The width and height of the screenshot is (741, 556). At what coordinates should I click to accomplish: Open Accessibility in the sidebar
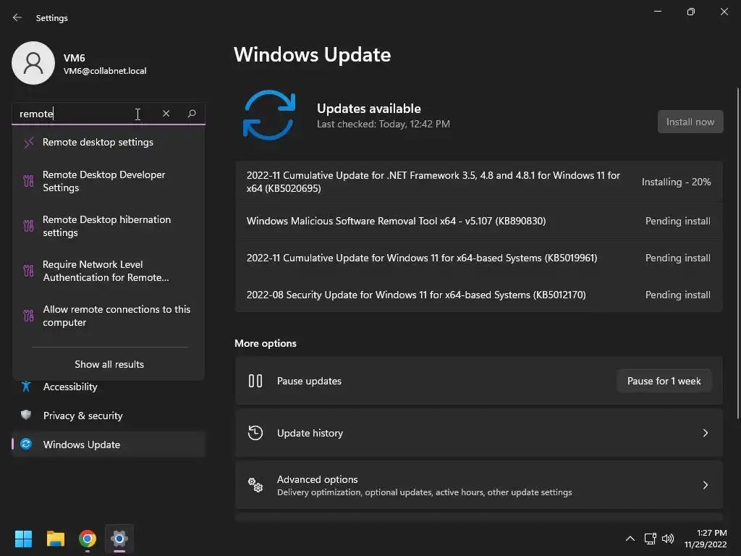109,387
